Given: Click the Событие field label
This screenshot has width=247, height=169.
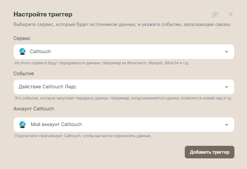Looking at the screenshot, I should pyautogui.click(x=24, y=73).
